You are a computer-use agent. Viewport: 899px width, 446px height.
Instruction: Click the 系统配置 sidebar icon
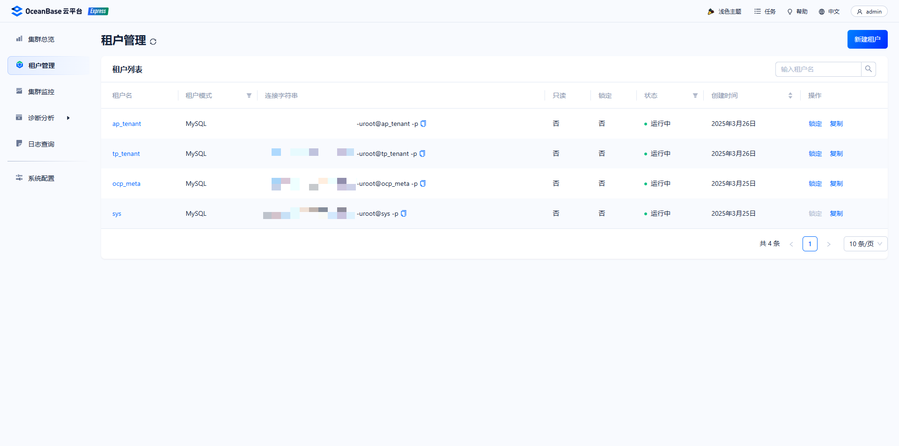point(19,178)
